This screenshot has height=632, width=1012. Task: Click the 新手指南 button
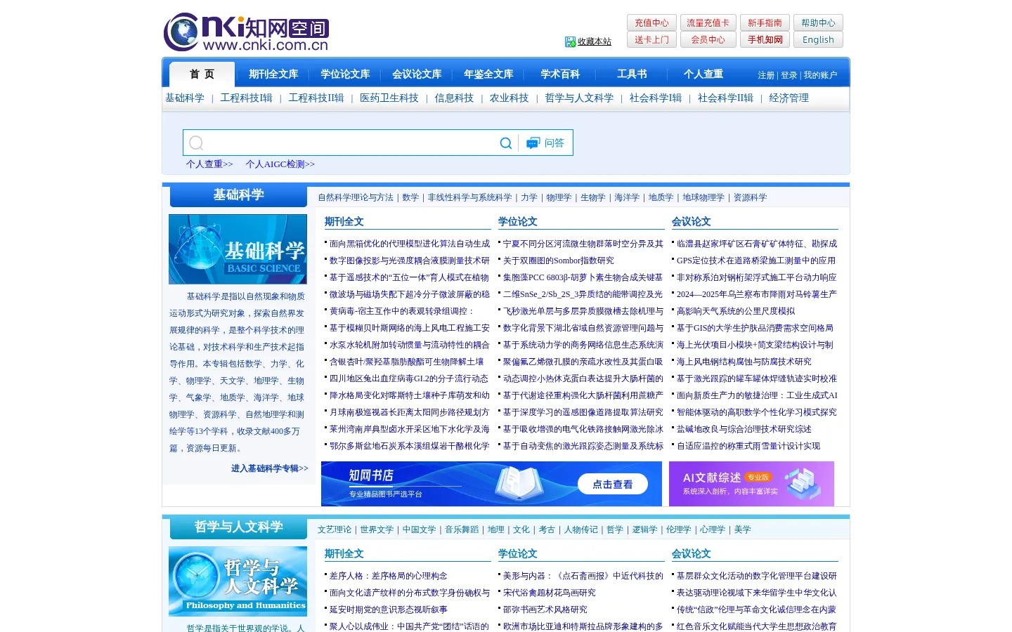[x=765, y=23]
